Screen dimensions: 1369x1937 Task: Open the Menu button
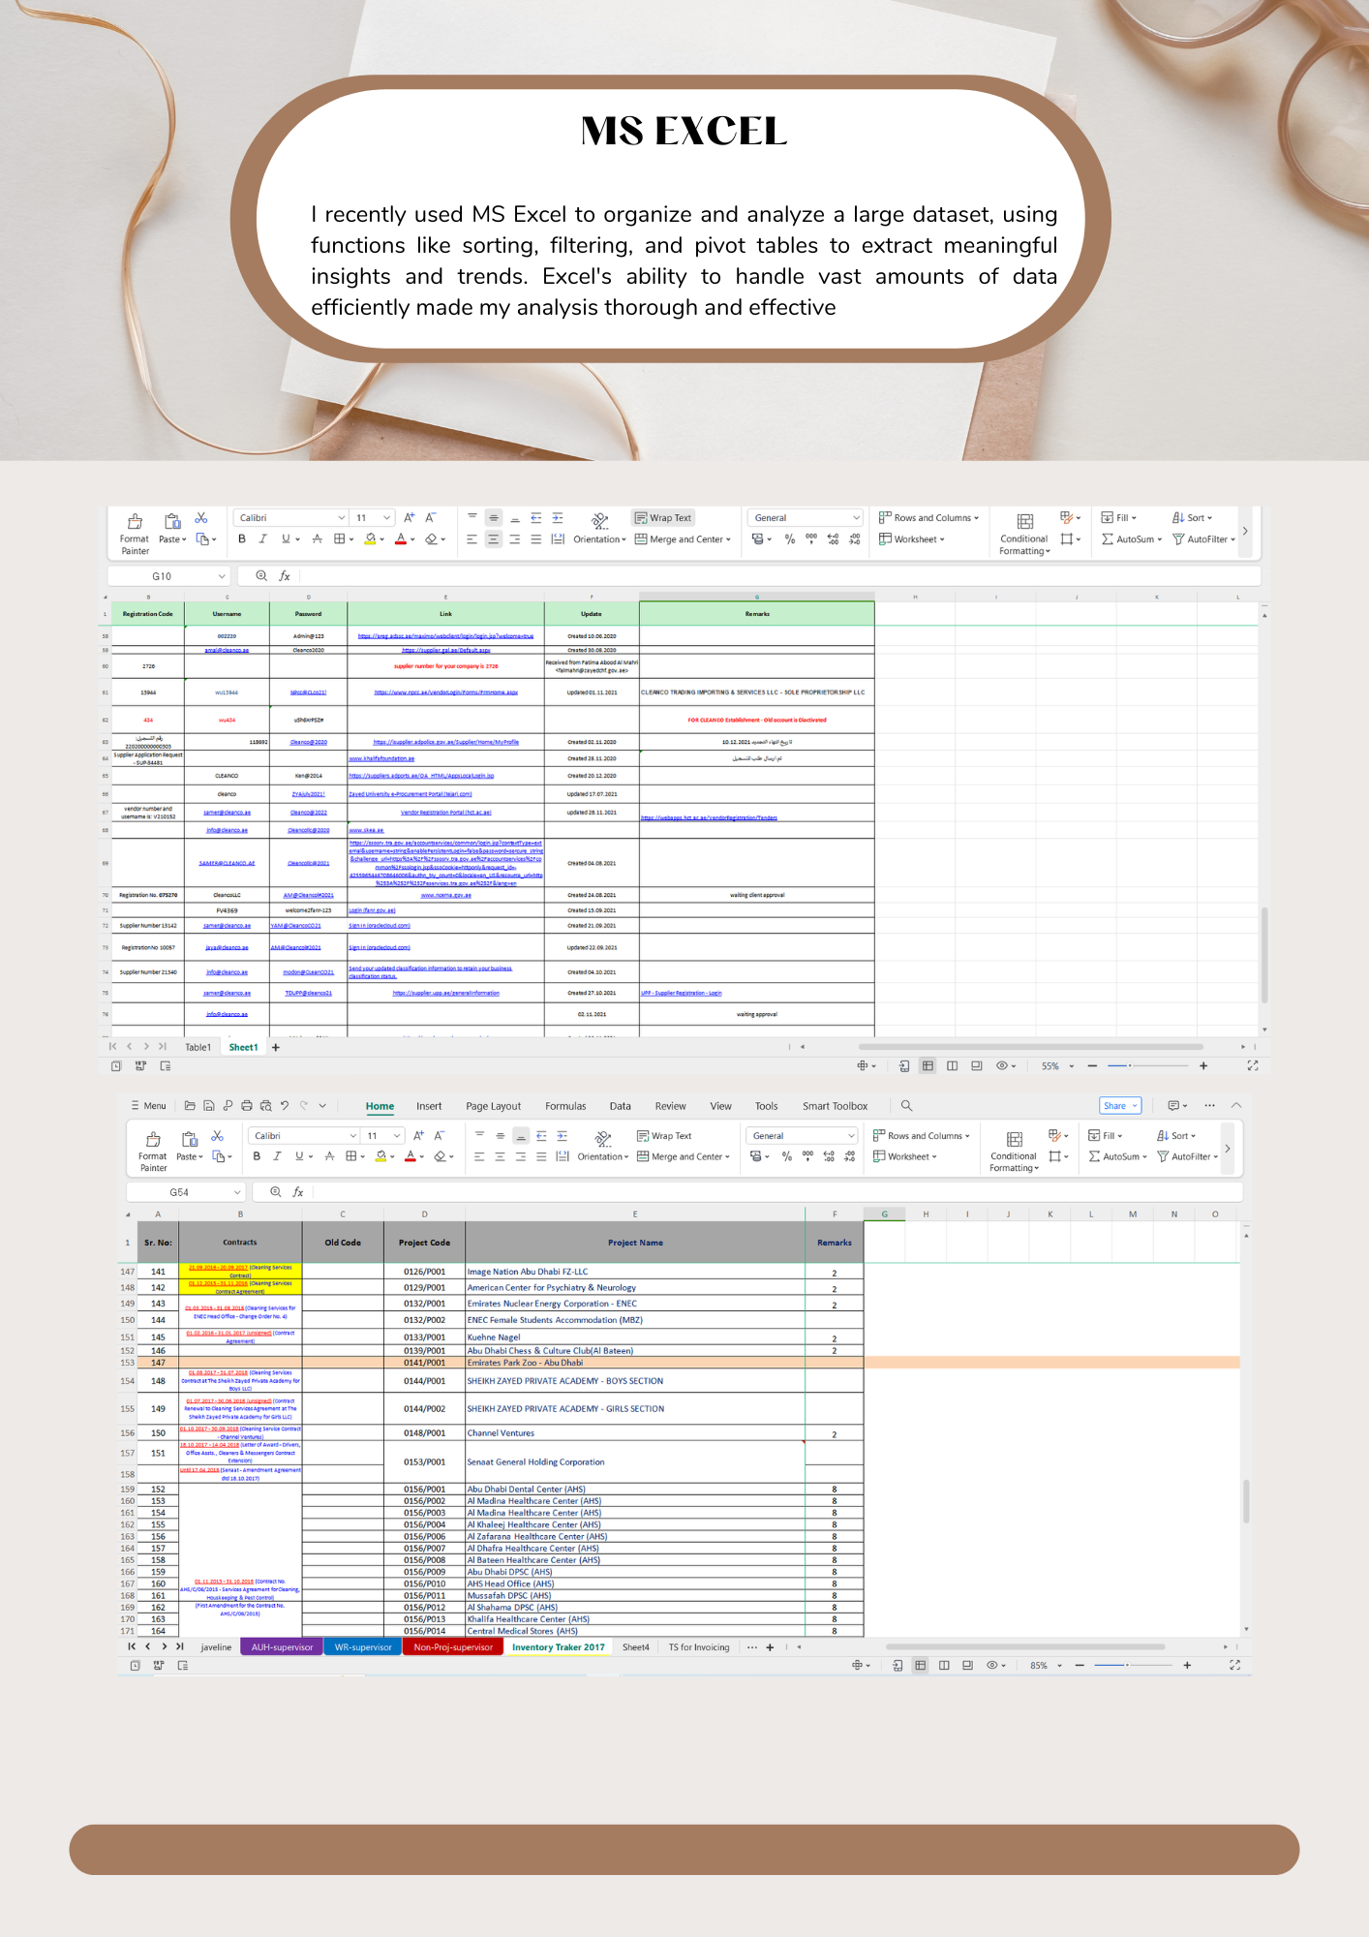point(149,1105)
